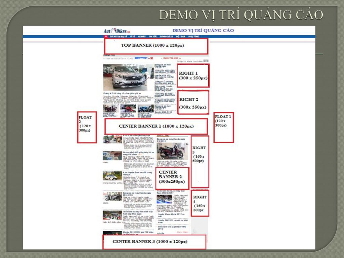Screen dimensions: 344x258
Task: Open the driving license card thumbnail
Action: [112, 156]
